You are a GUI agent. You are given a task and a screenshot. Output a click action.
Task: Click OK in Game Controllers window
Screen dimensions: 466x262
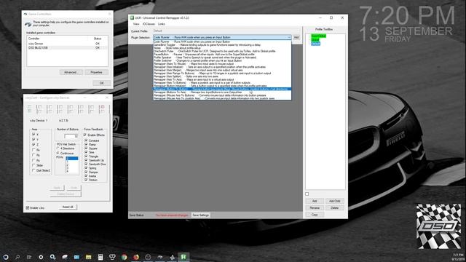[102, 83]
